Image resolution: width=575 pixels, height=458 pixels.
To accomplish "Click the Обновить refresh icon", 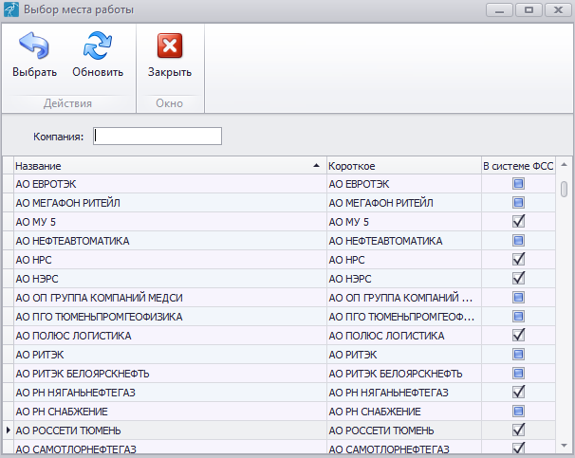I will pos(98,46).
